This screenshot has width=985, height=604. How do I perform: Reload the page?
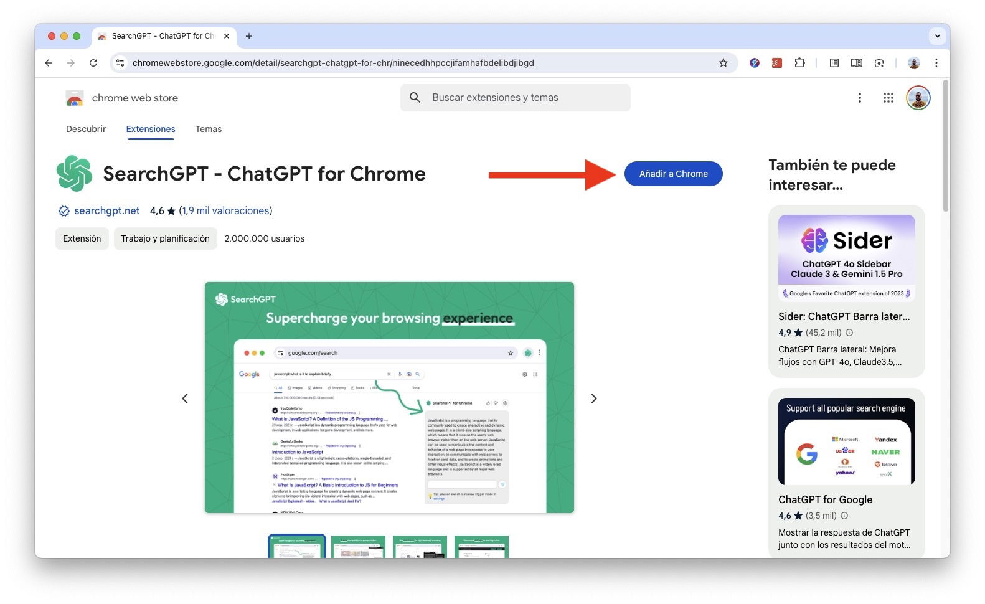click(93, 63)
